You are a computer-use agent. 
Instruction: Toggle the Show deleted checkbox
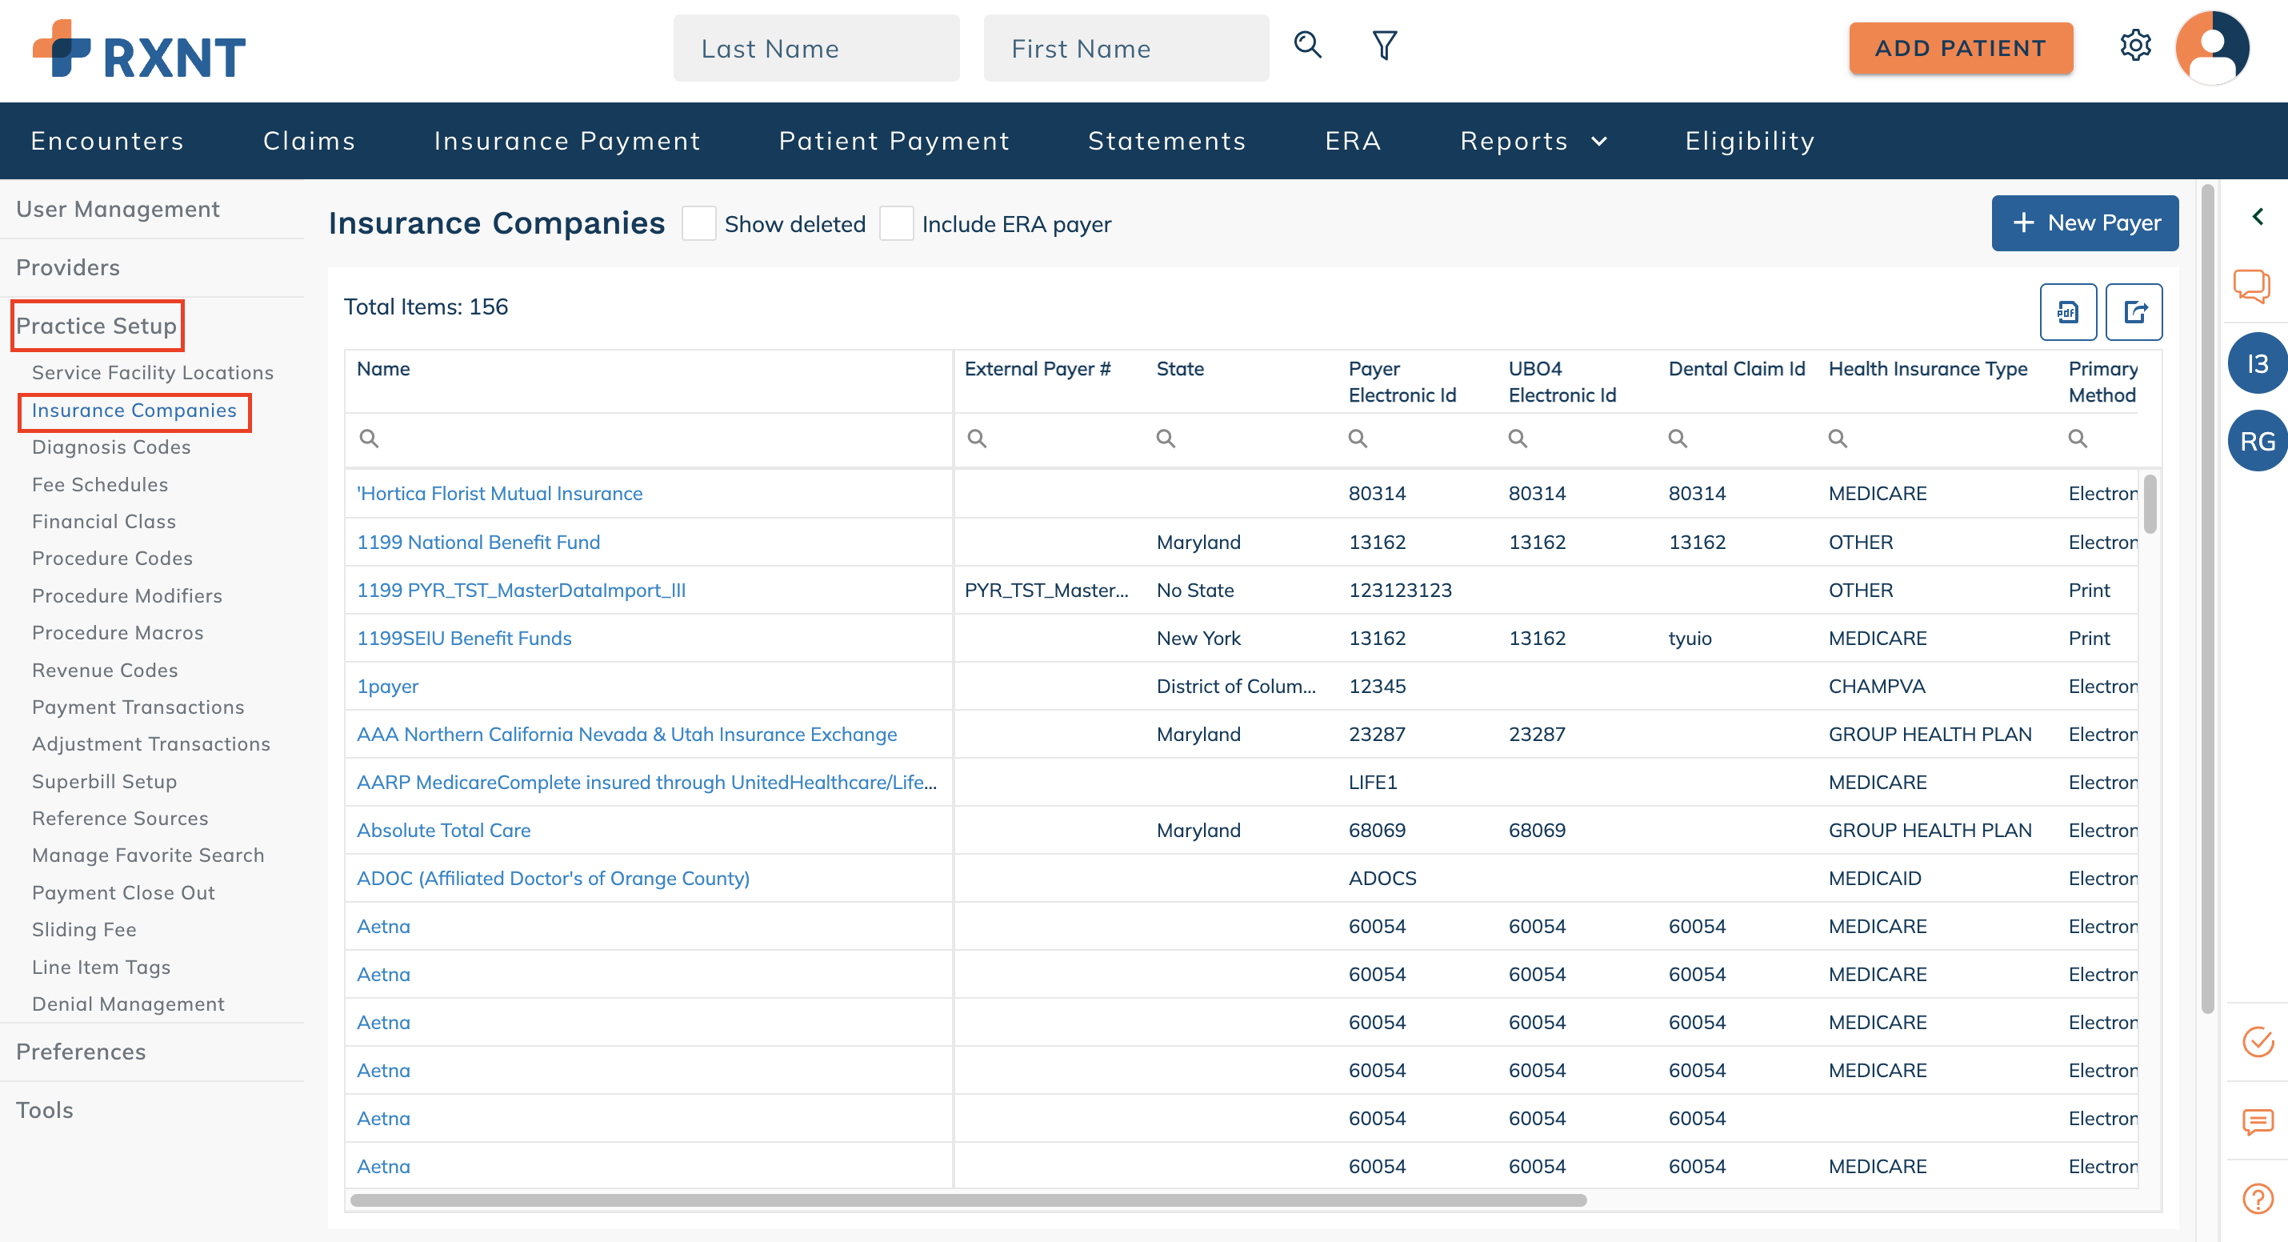pos(699,224)
